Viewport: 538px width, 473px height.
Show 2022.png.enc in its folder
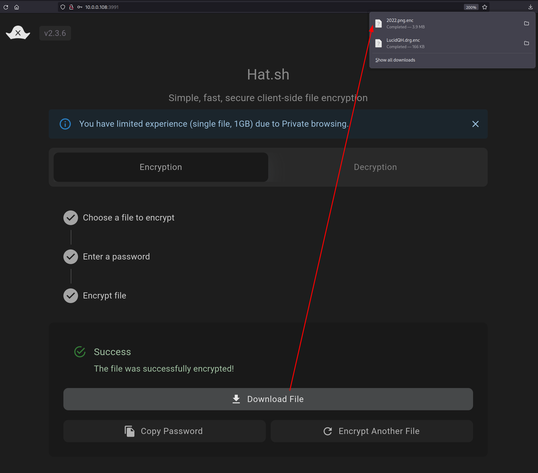526,23
